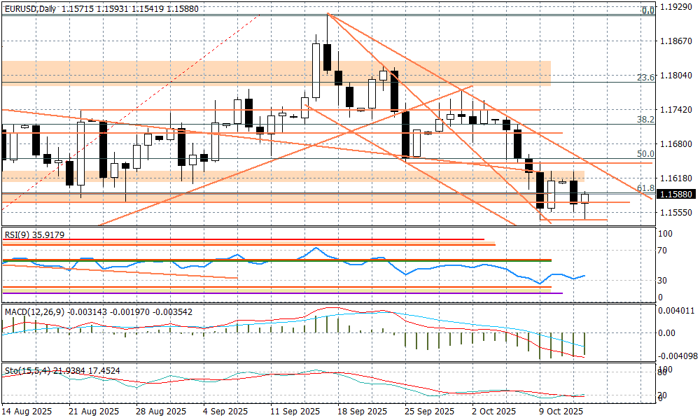This screenshot has height=420, width=700.
Task: Click the MACD -0.004098 axis value
Action: tap(677, 356)
